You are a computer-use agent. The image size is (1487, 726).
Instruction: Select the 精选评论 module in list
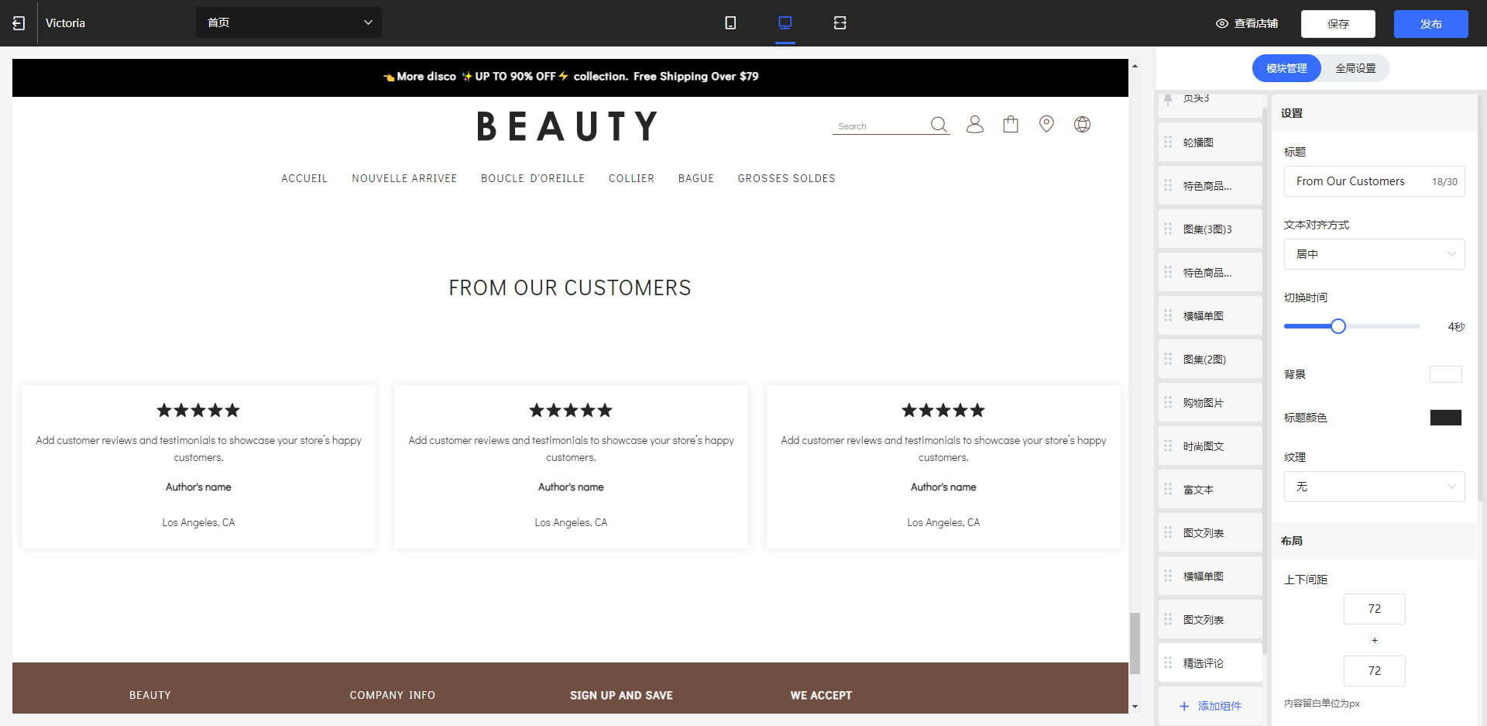pyautogui.click(x=1211, y=663)
